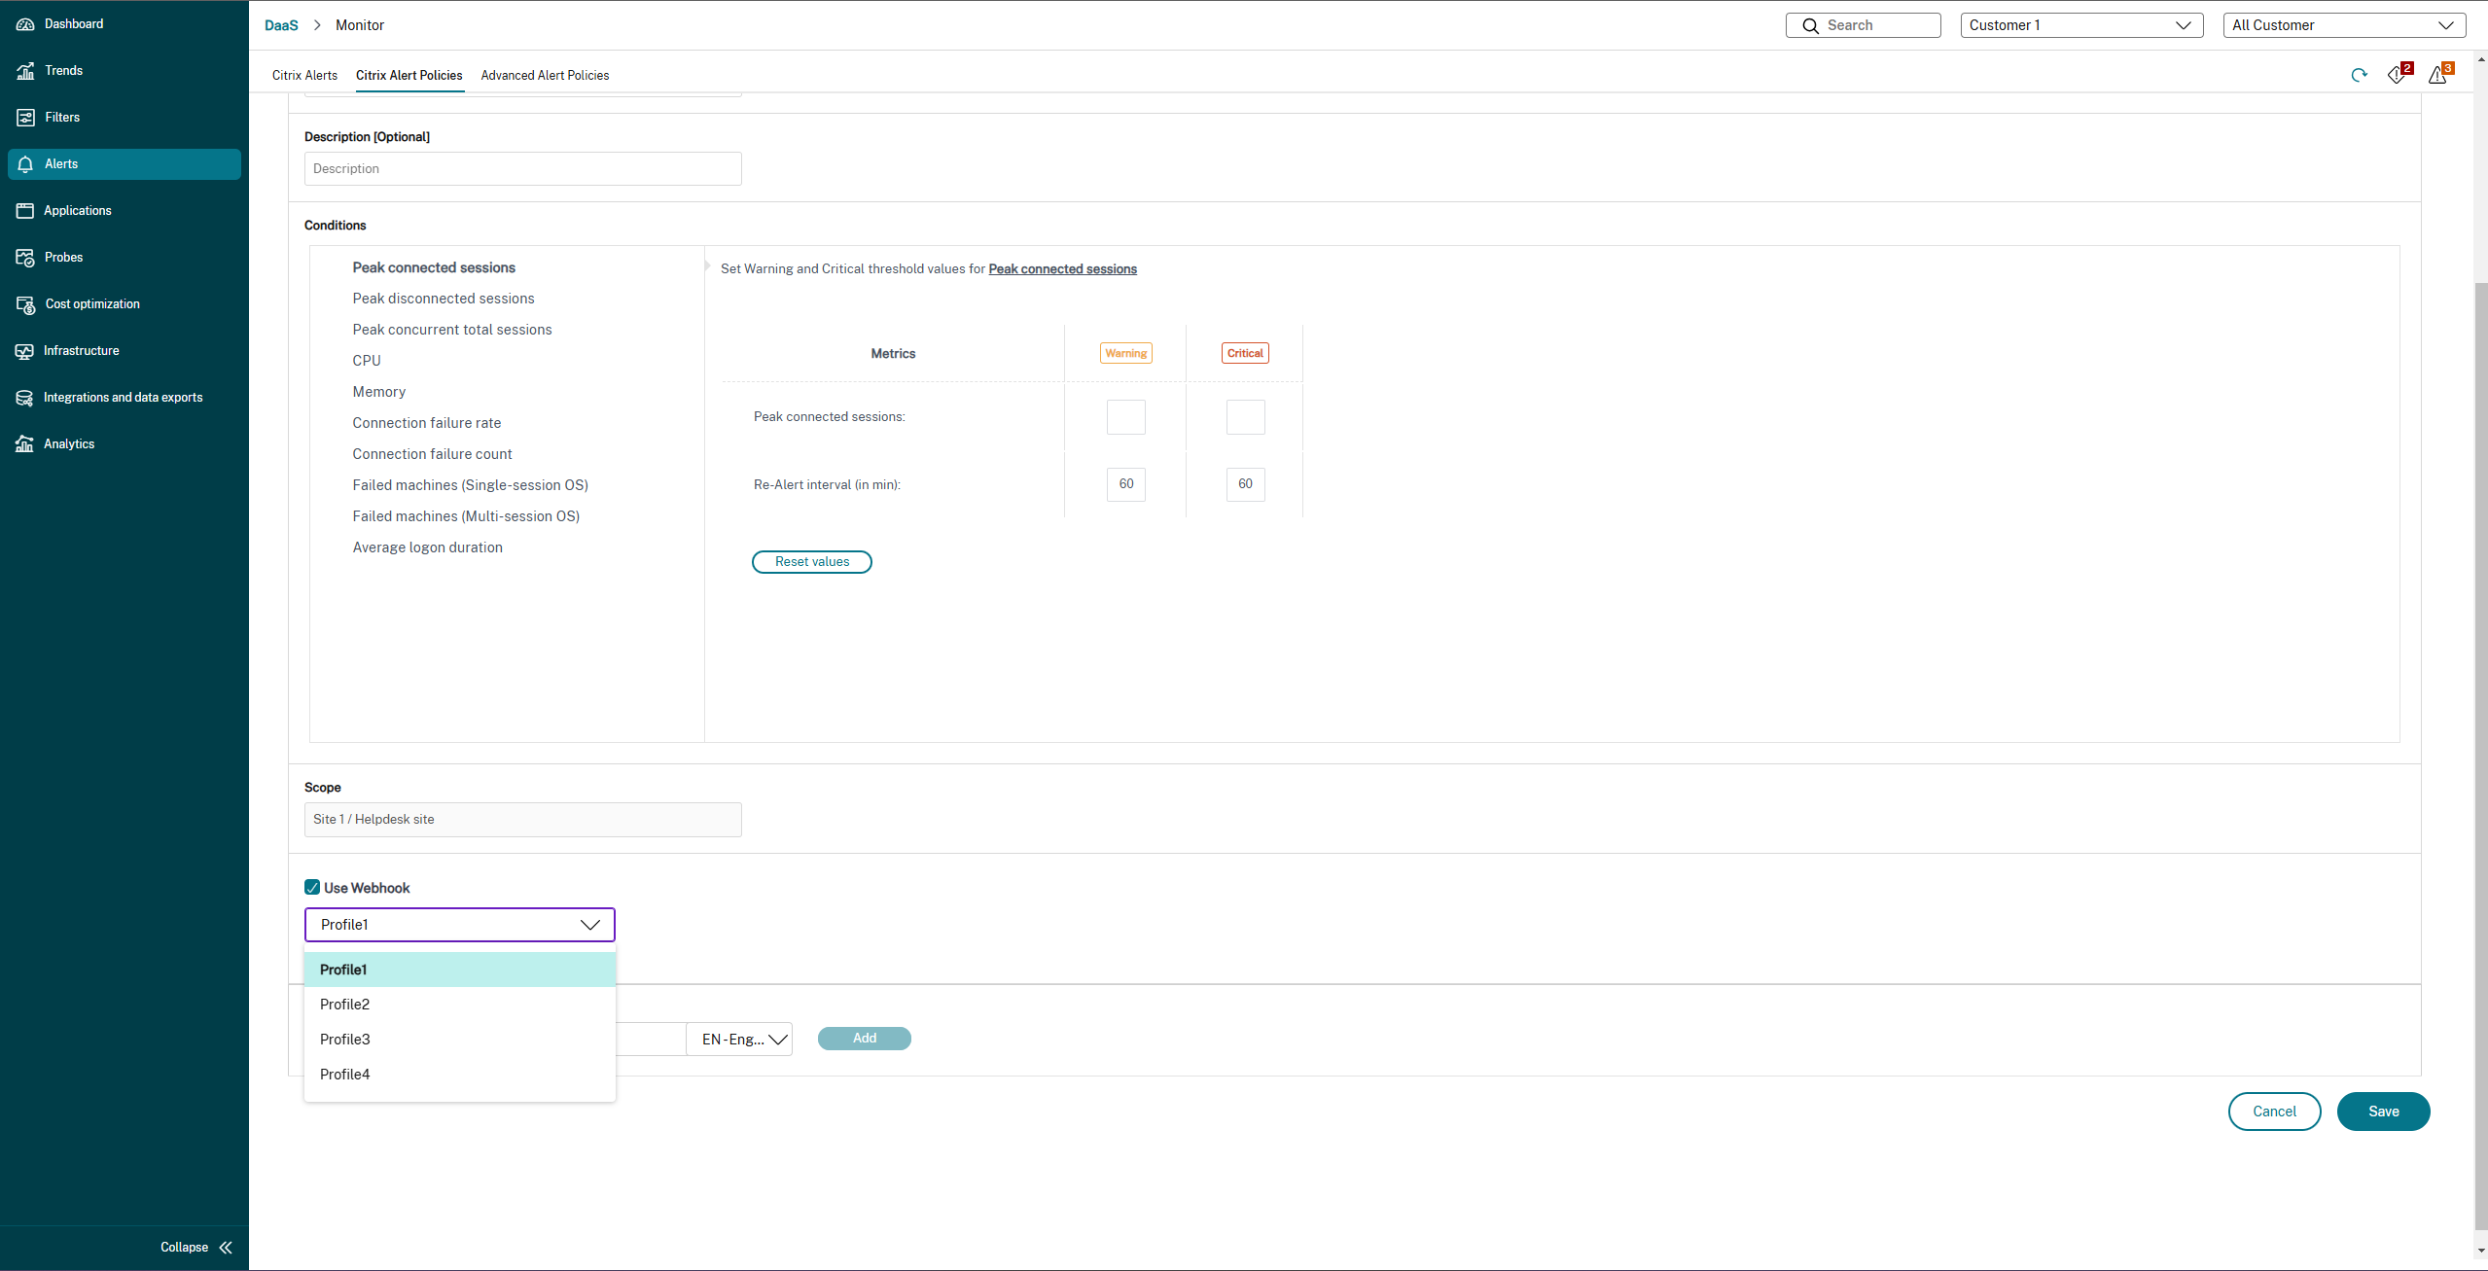Switch to Advanced Alert Policies tab
The width and height of the screenshot is (2488, 1271).
click(x=545, y=75)
